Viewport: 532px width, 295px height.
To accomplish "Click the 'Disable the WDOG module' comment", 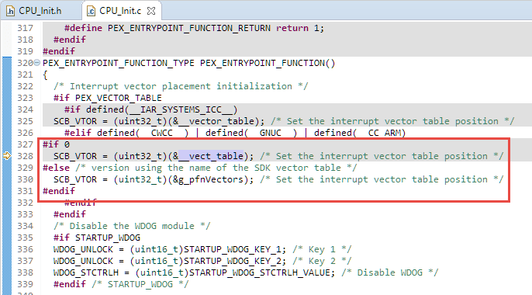I will click(x=132, y=226).
